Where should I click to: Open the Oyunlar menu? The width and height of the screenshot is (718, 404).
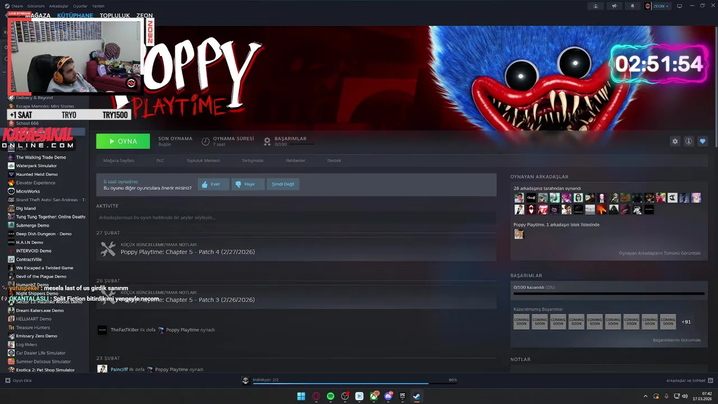coord(80,6)
